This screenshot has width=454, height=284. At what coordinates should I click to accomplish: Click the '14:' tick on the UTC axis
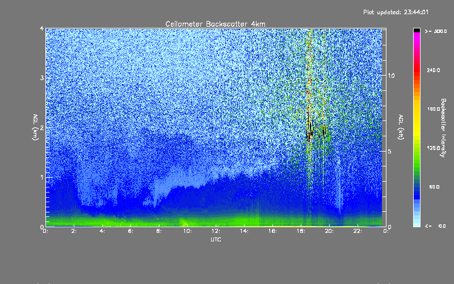click(x=244, y=231)
